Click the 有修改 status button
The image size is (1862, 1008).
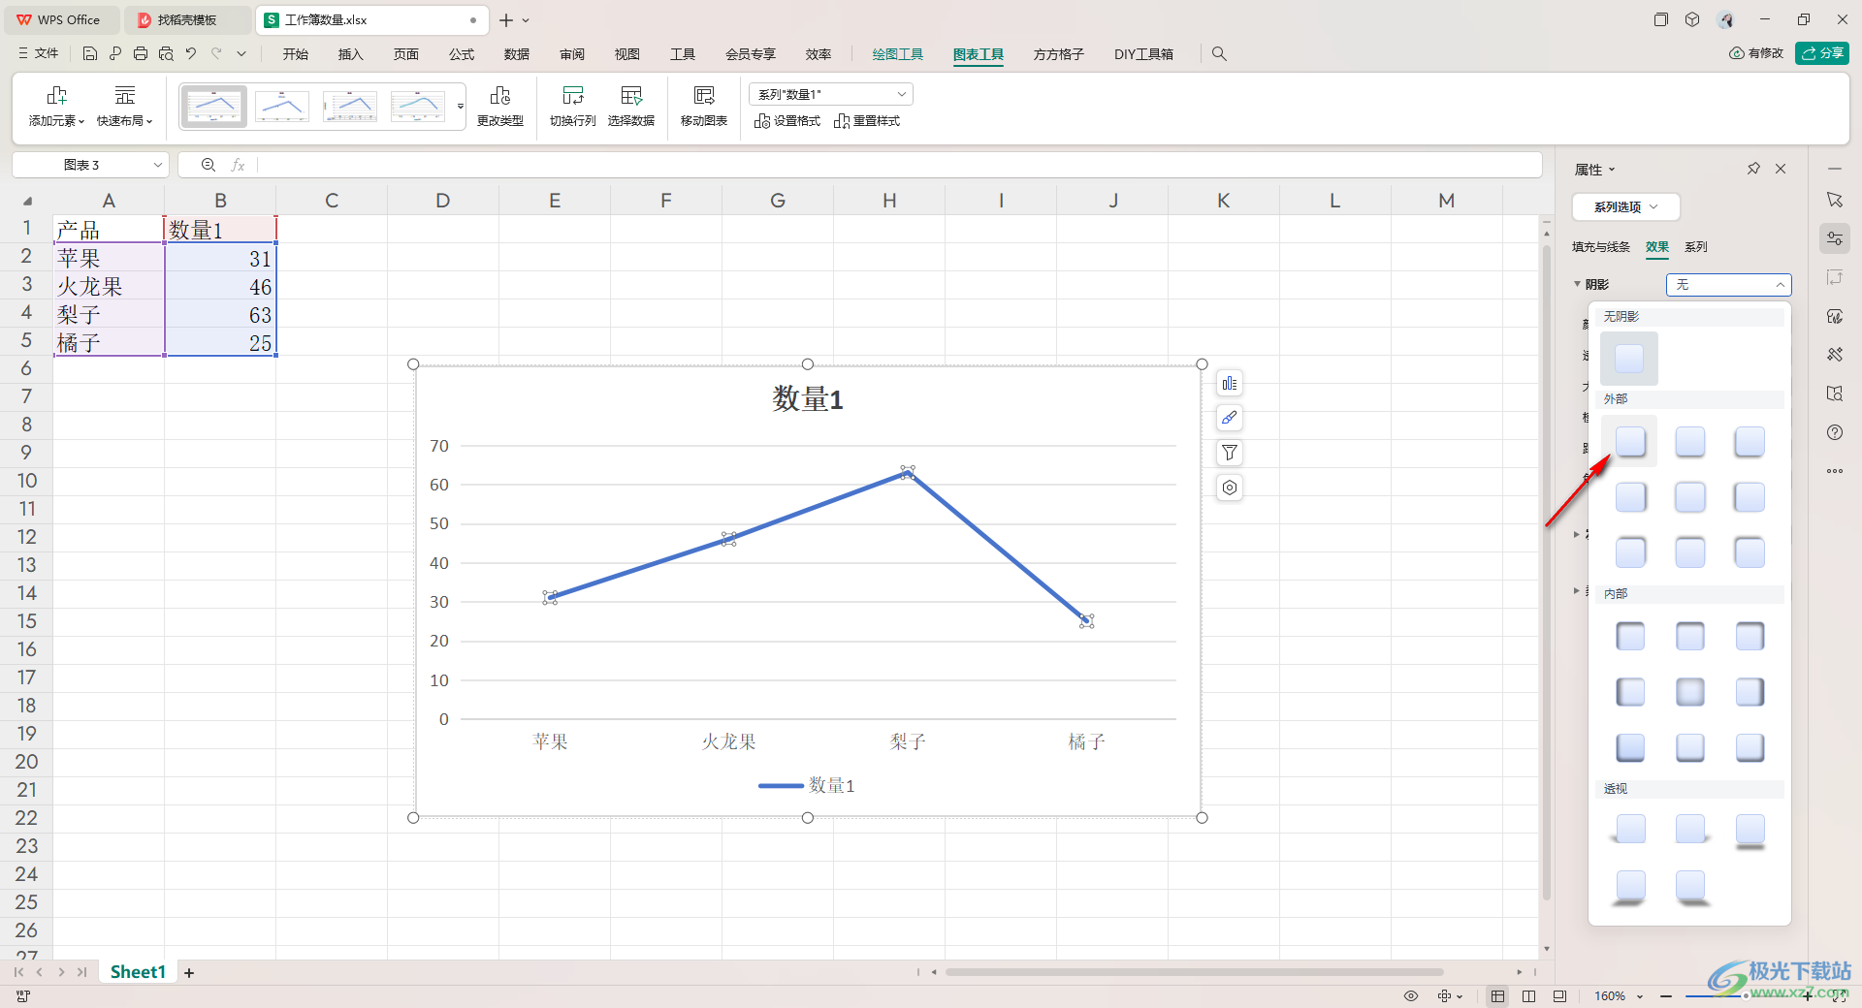1756,53
